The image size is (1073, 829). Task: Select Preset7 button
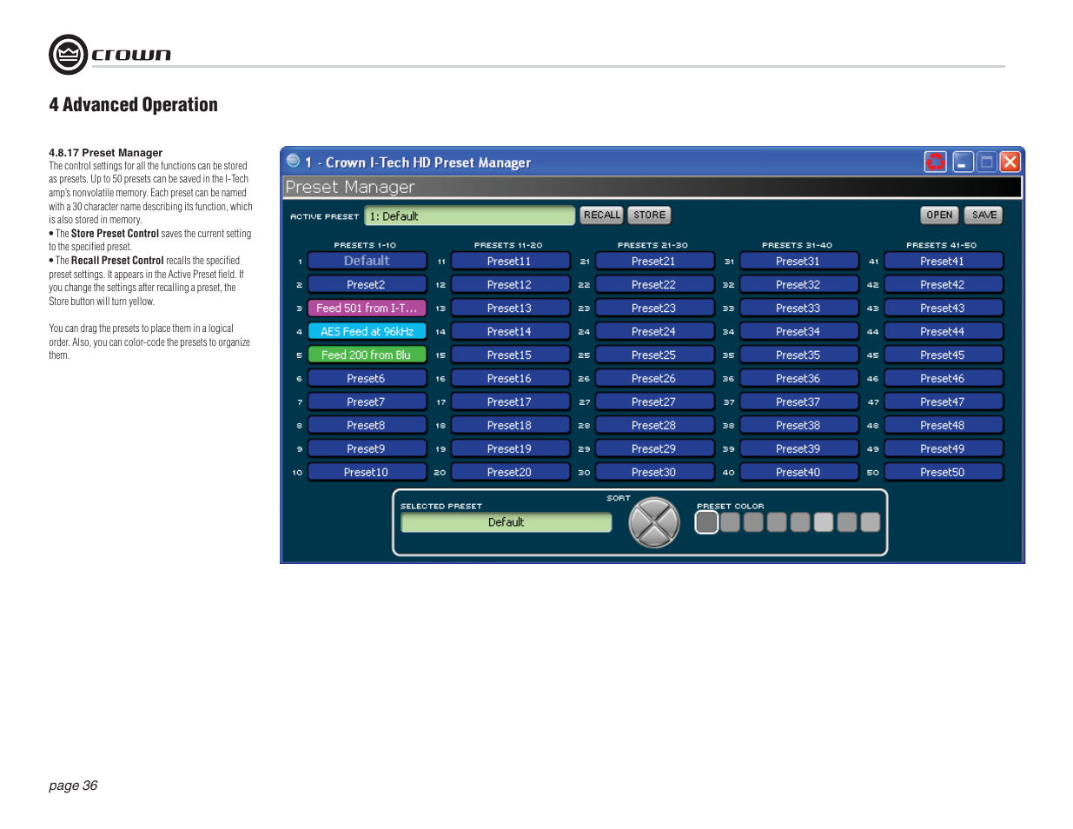click(367, 401)
